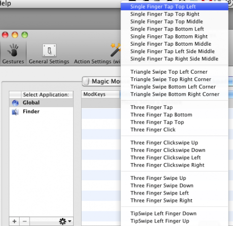Image resolution: width=233 pixels, height=226 pixels.
Task: Select the Finder application icon
Action: pyautogui.click(x=15, y=112)
